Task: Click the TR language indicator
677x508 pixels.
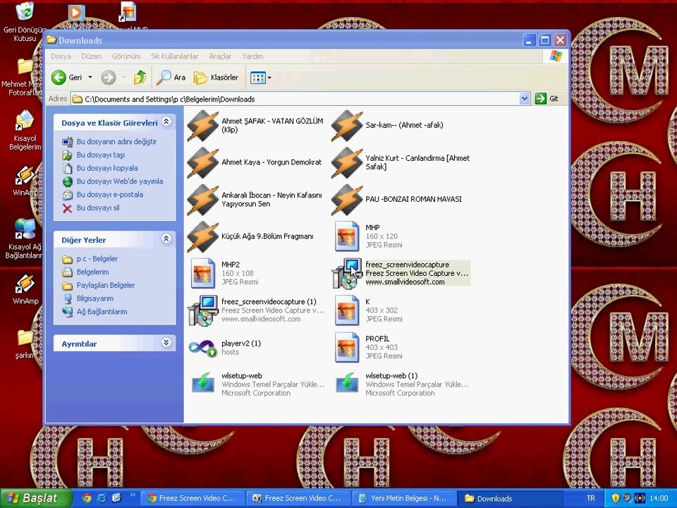Action: click(x=591, y=498)
